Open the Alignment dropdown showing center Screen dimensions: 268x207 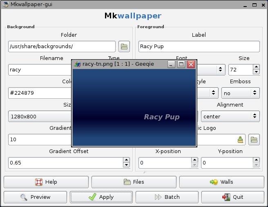point(230,116)
